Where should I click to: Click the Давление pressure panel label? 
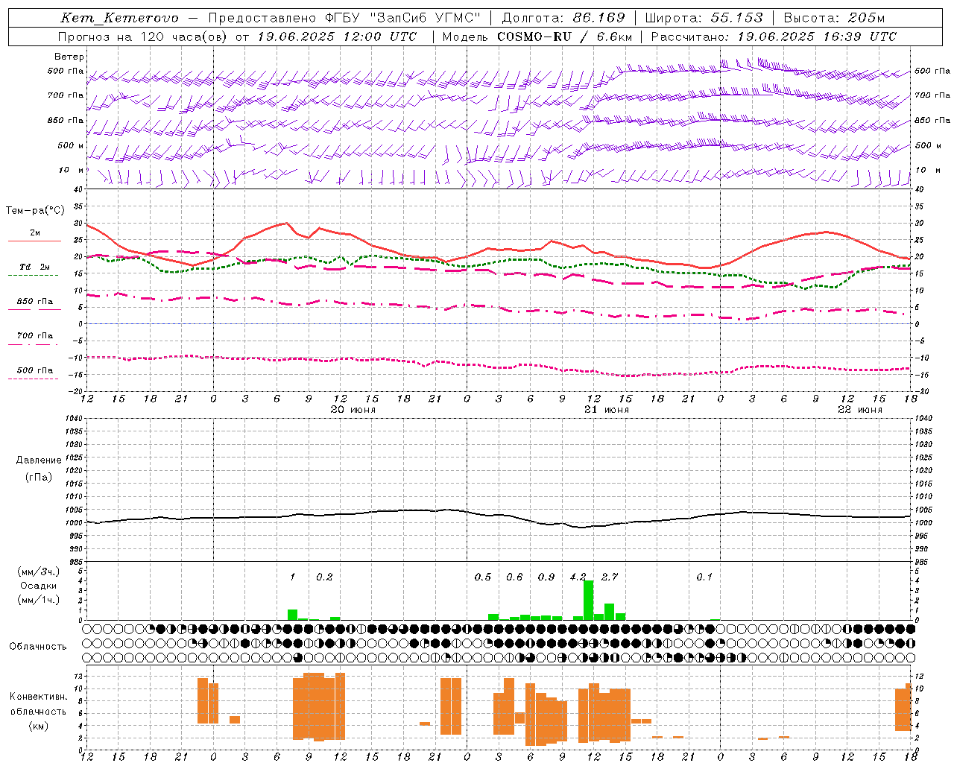[39, 460]
